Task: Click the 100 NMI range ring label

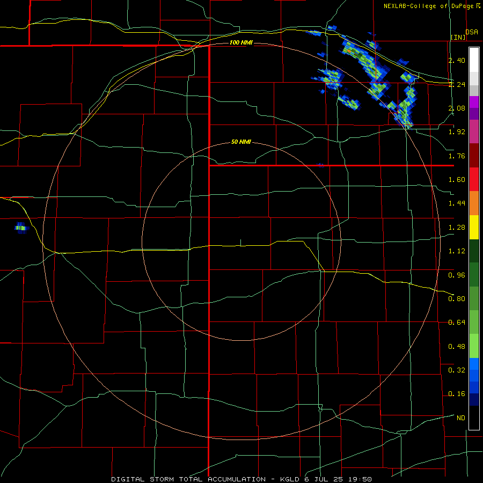Action: (241, 42)
